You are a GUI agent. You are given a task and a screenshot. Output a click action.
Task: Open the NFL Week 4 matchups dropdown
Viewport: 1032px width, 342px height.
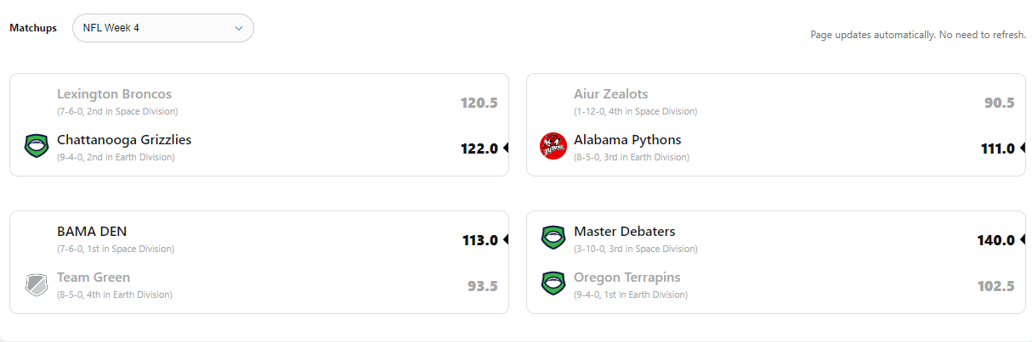tap(162, 28)
